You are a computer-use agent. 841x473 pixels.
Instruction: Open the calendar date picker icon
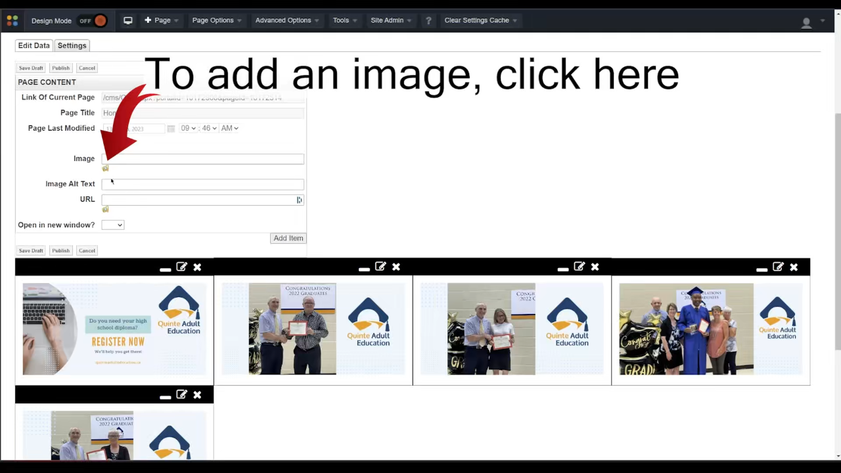pos(171,129)
